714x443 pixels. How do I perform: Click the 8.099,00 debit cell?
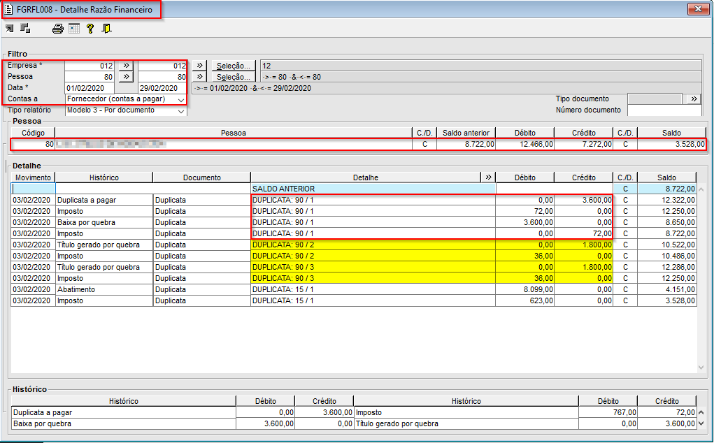coord(525,289)
